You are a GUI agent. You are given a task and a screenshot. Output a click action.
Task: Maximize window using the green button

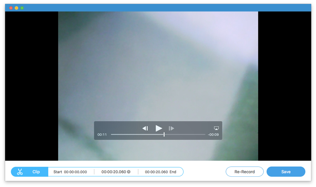(22, 8)
